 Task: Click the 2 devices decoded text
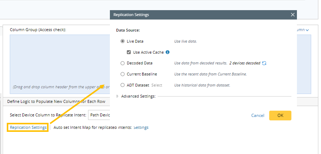[x=245, y=63]
